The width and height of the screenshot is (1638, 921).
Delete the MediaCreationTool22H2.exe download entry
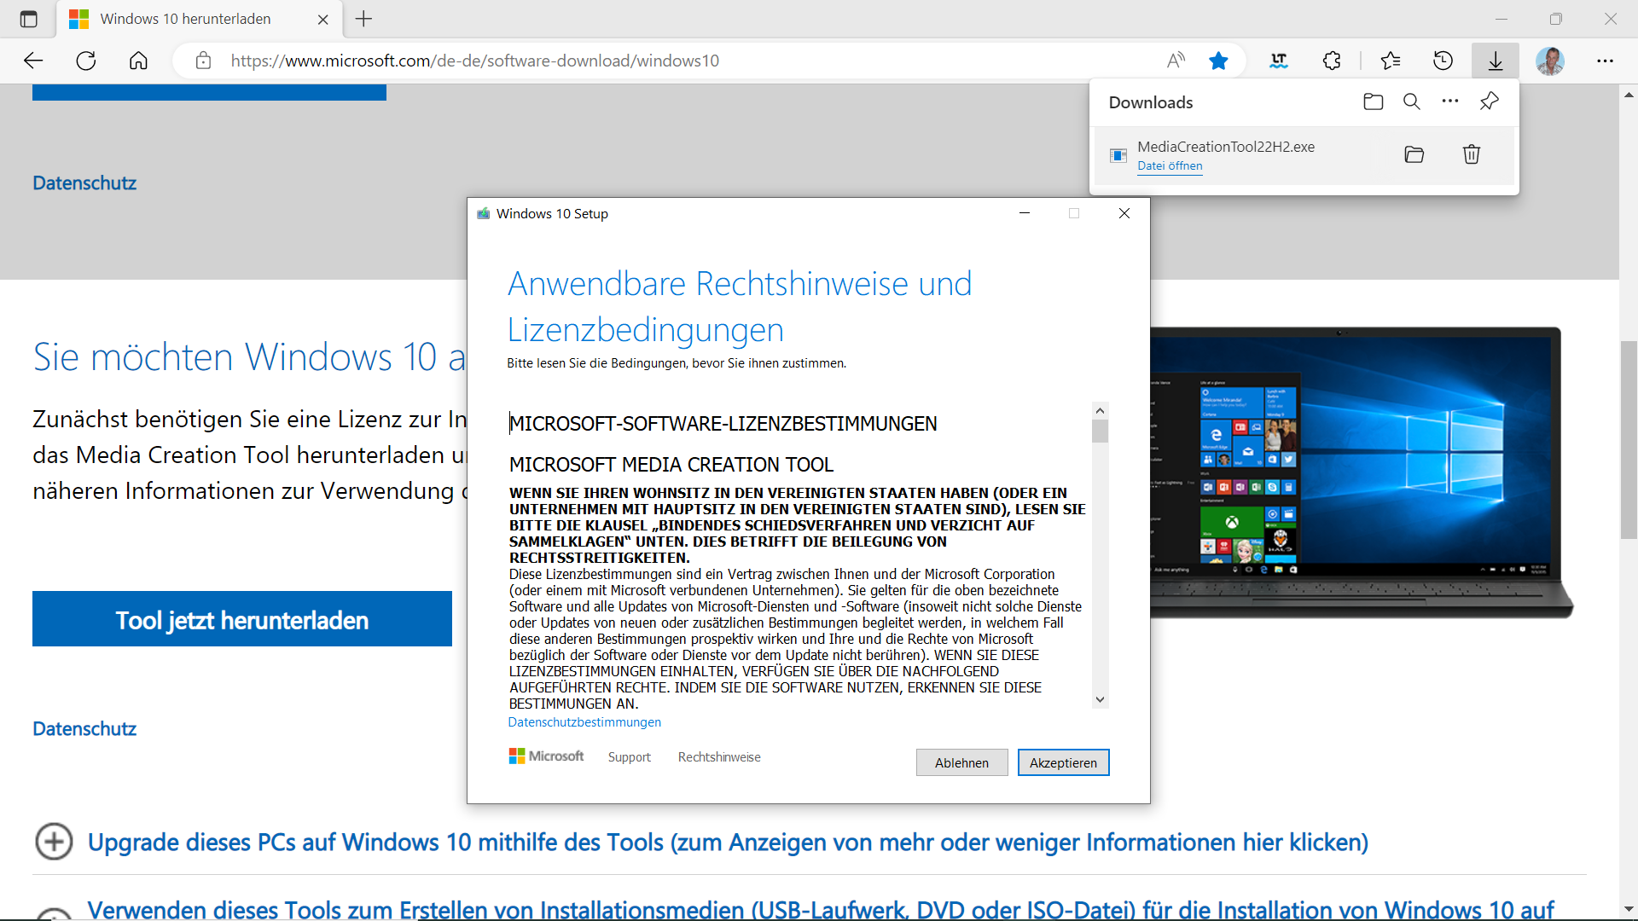point(1472,154)
